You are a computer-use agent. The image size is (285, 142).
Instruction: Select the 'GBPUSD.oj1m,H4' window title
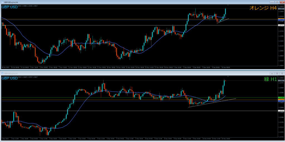coord(11,2)
